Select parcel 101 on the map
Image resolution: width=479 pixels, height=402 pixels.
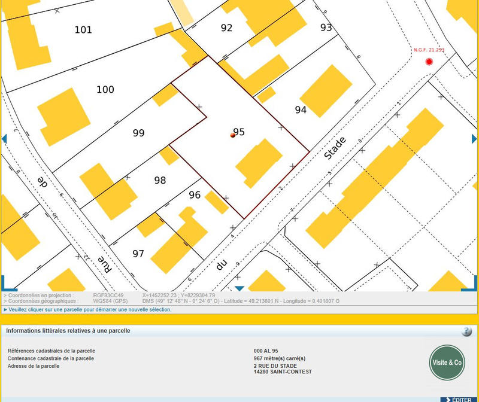[83, 30]
